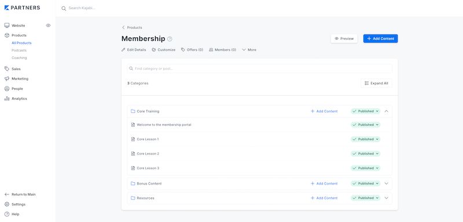Click the Offers (0) link text
This screenshot has height=222, width=463.
click(x=195, y=50)
